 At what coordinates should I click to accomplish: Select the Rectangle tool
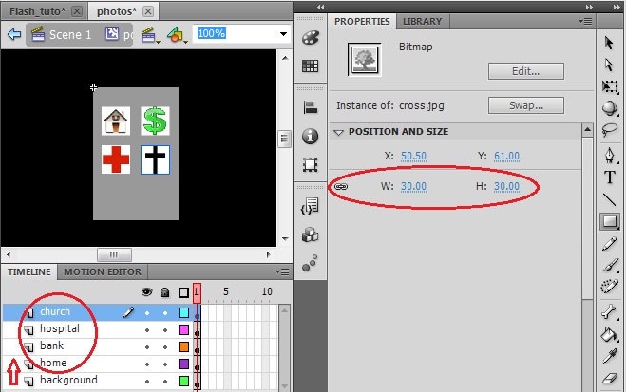[610, 221]
